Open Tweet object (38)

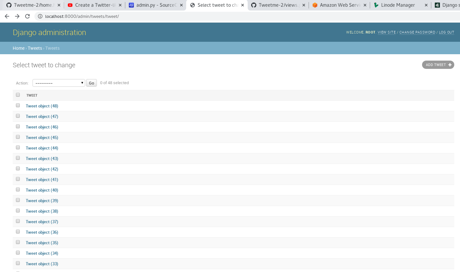[x=42, y=211]
